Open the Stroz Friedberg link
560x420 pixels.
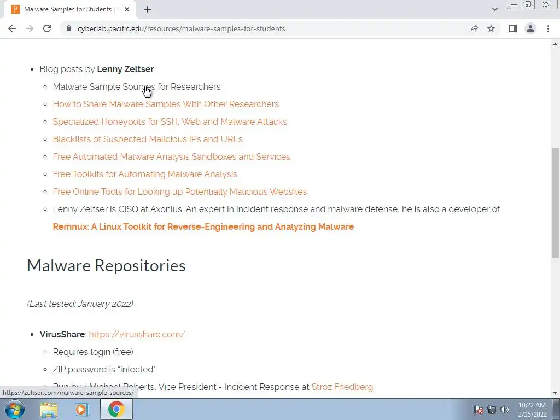(x=342, y=387)
